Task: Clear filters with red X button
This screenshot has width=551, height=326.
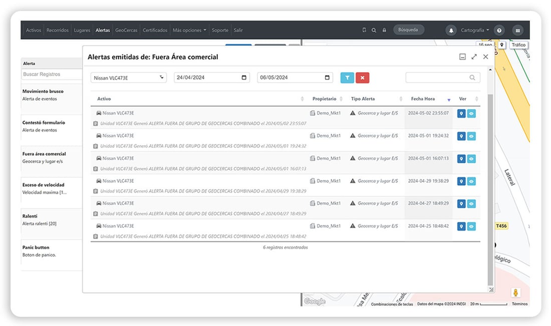Action: tap(362, 78)
